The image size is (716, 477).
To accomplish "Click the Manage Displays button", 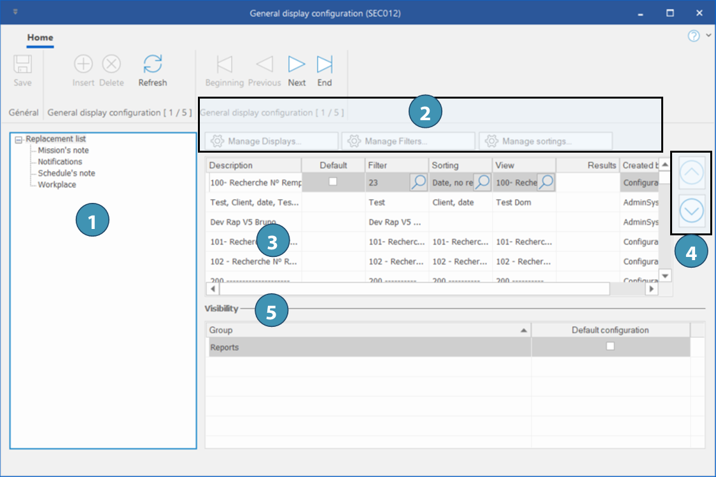I will (x=271, y=141).
